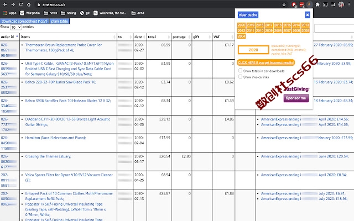The image size is (354, 221).
Task: Select the year 2007 button
Action: [x=287, y=31]
